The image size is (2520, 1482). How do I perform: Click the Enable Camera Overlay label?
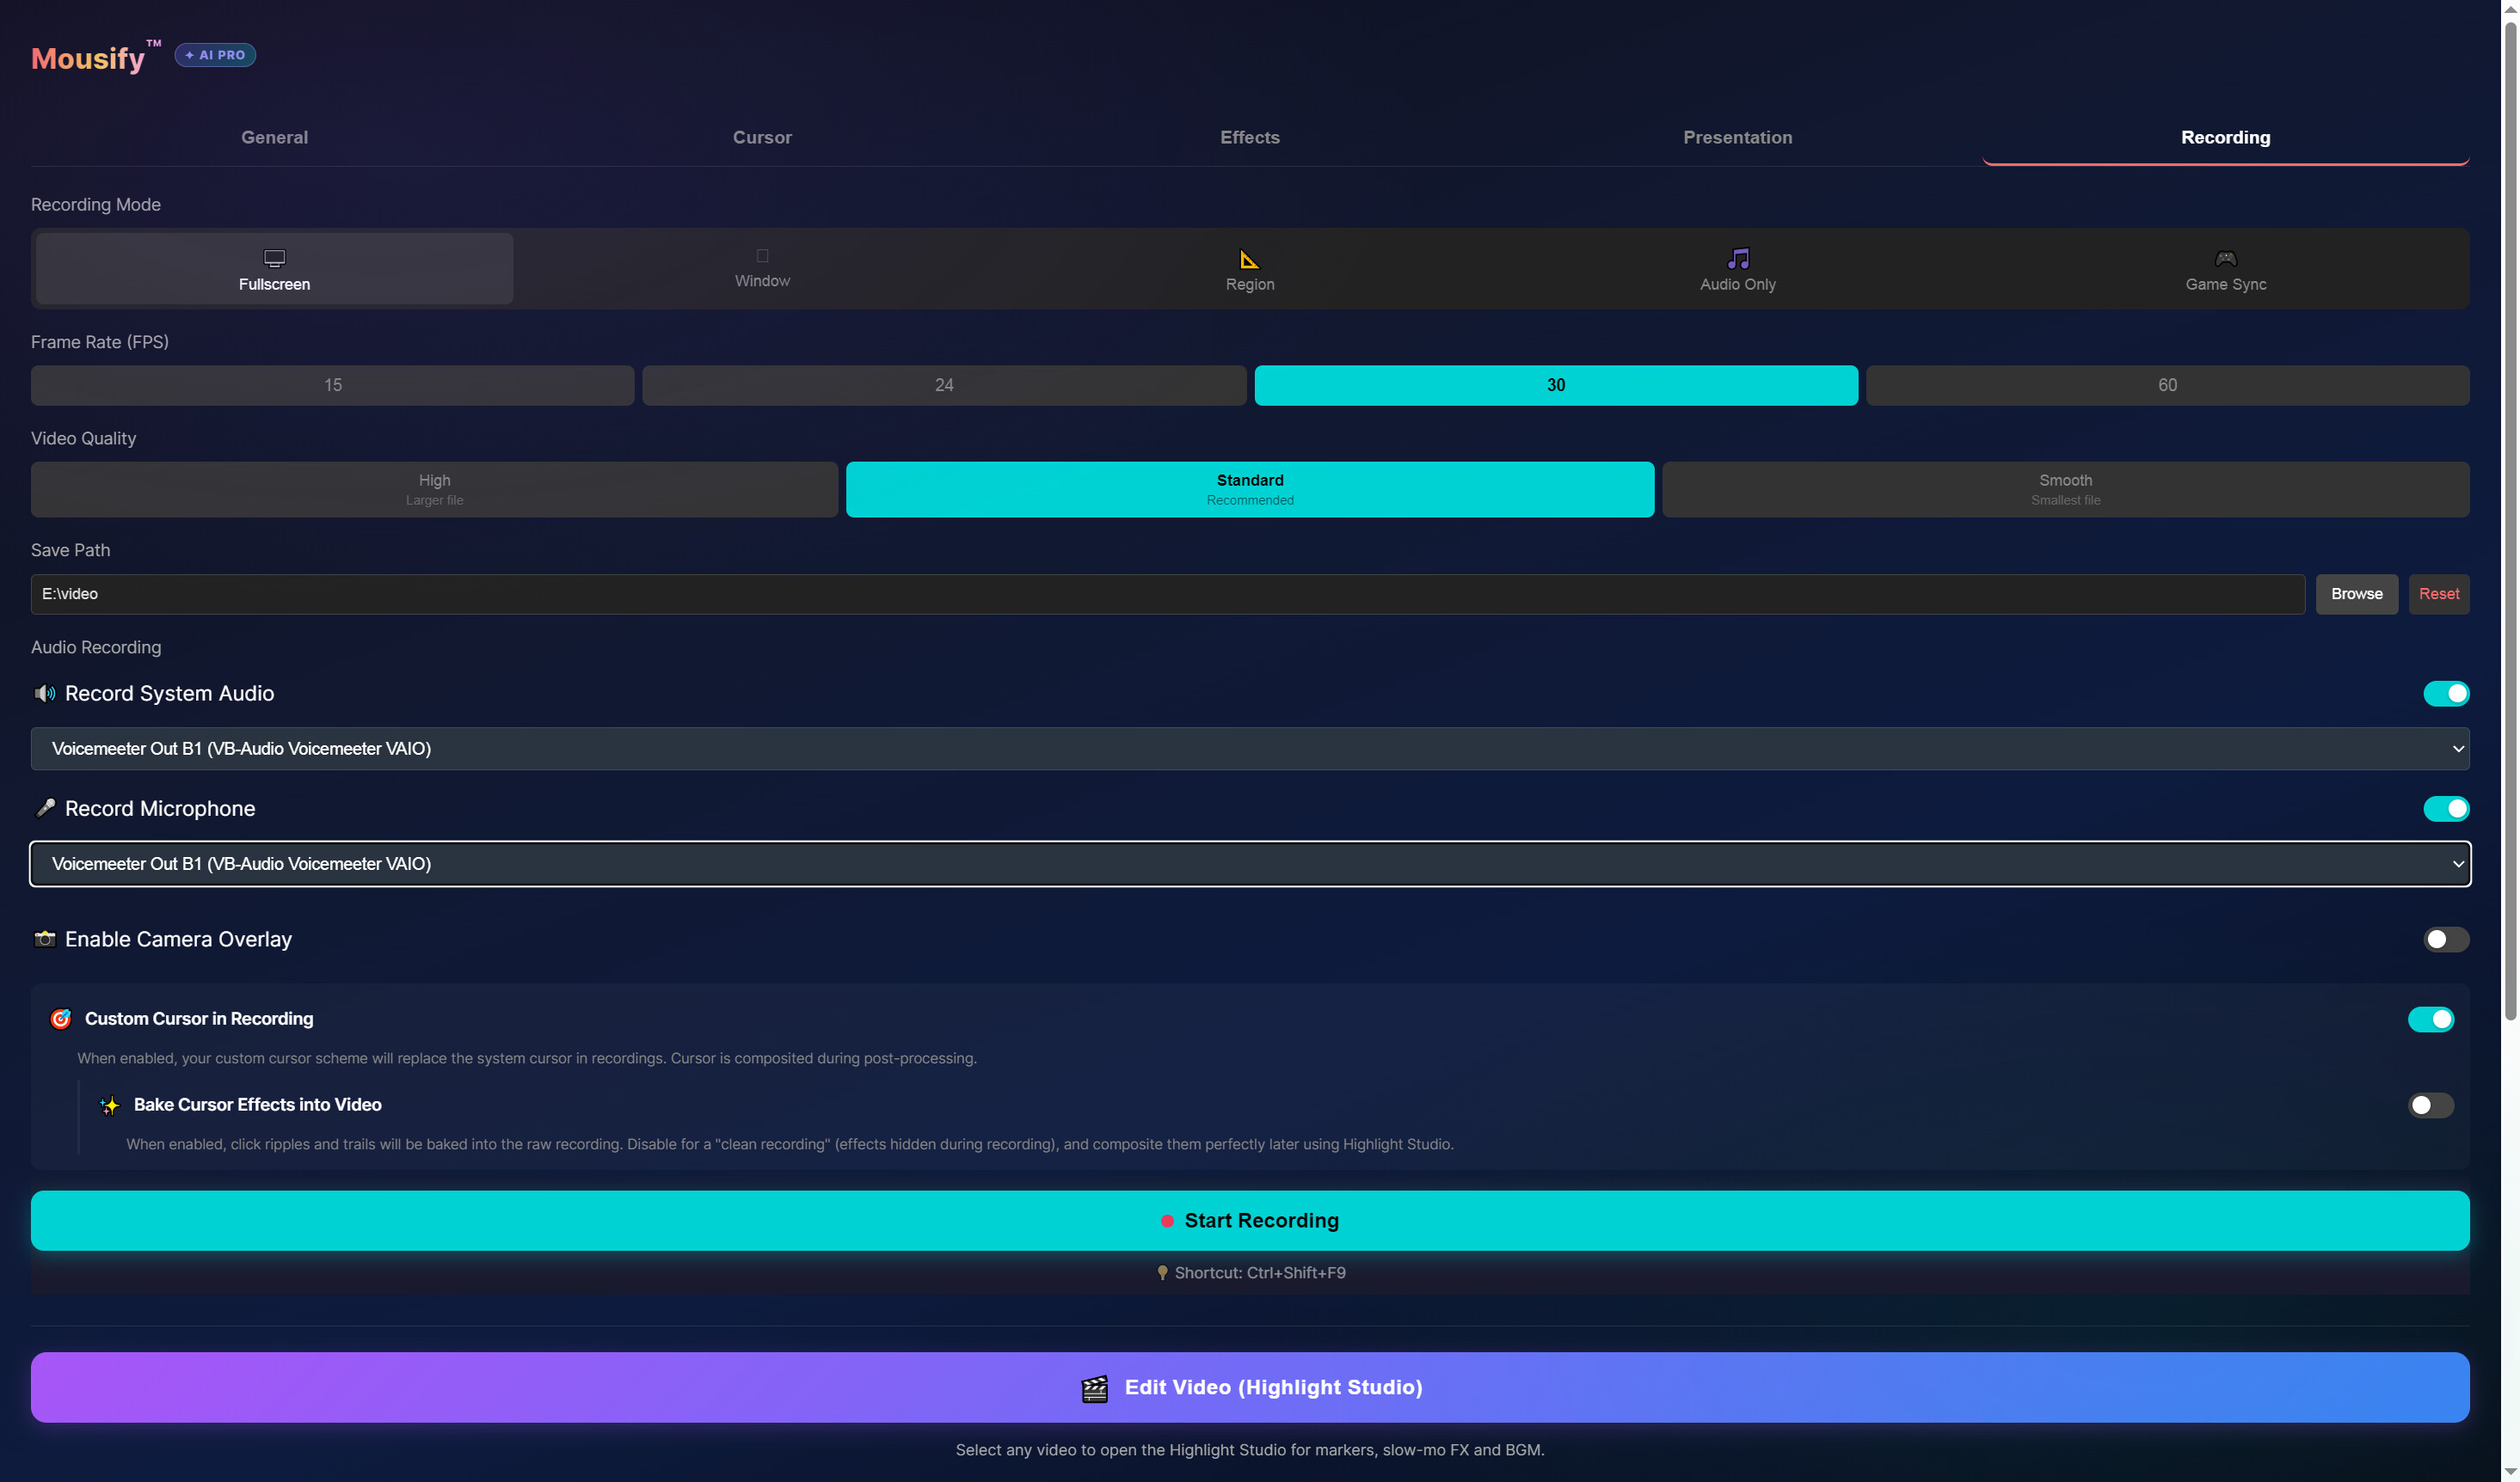click(178, 940)
